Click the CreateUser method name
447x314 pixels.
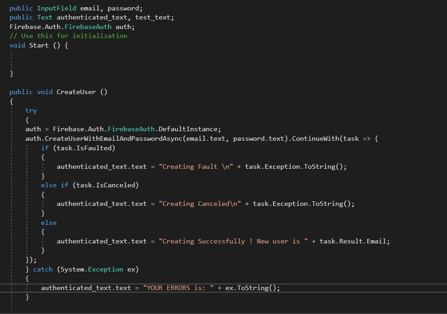pos(76,92)
